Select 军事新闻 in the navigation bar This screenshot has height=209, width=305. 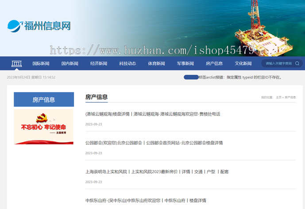pos(185,64)
